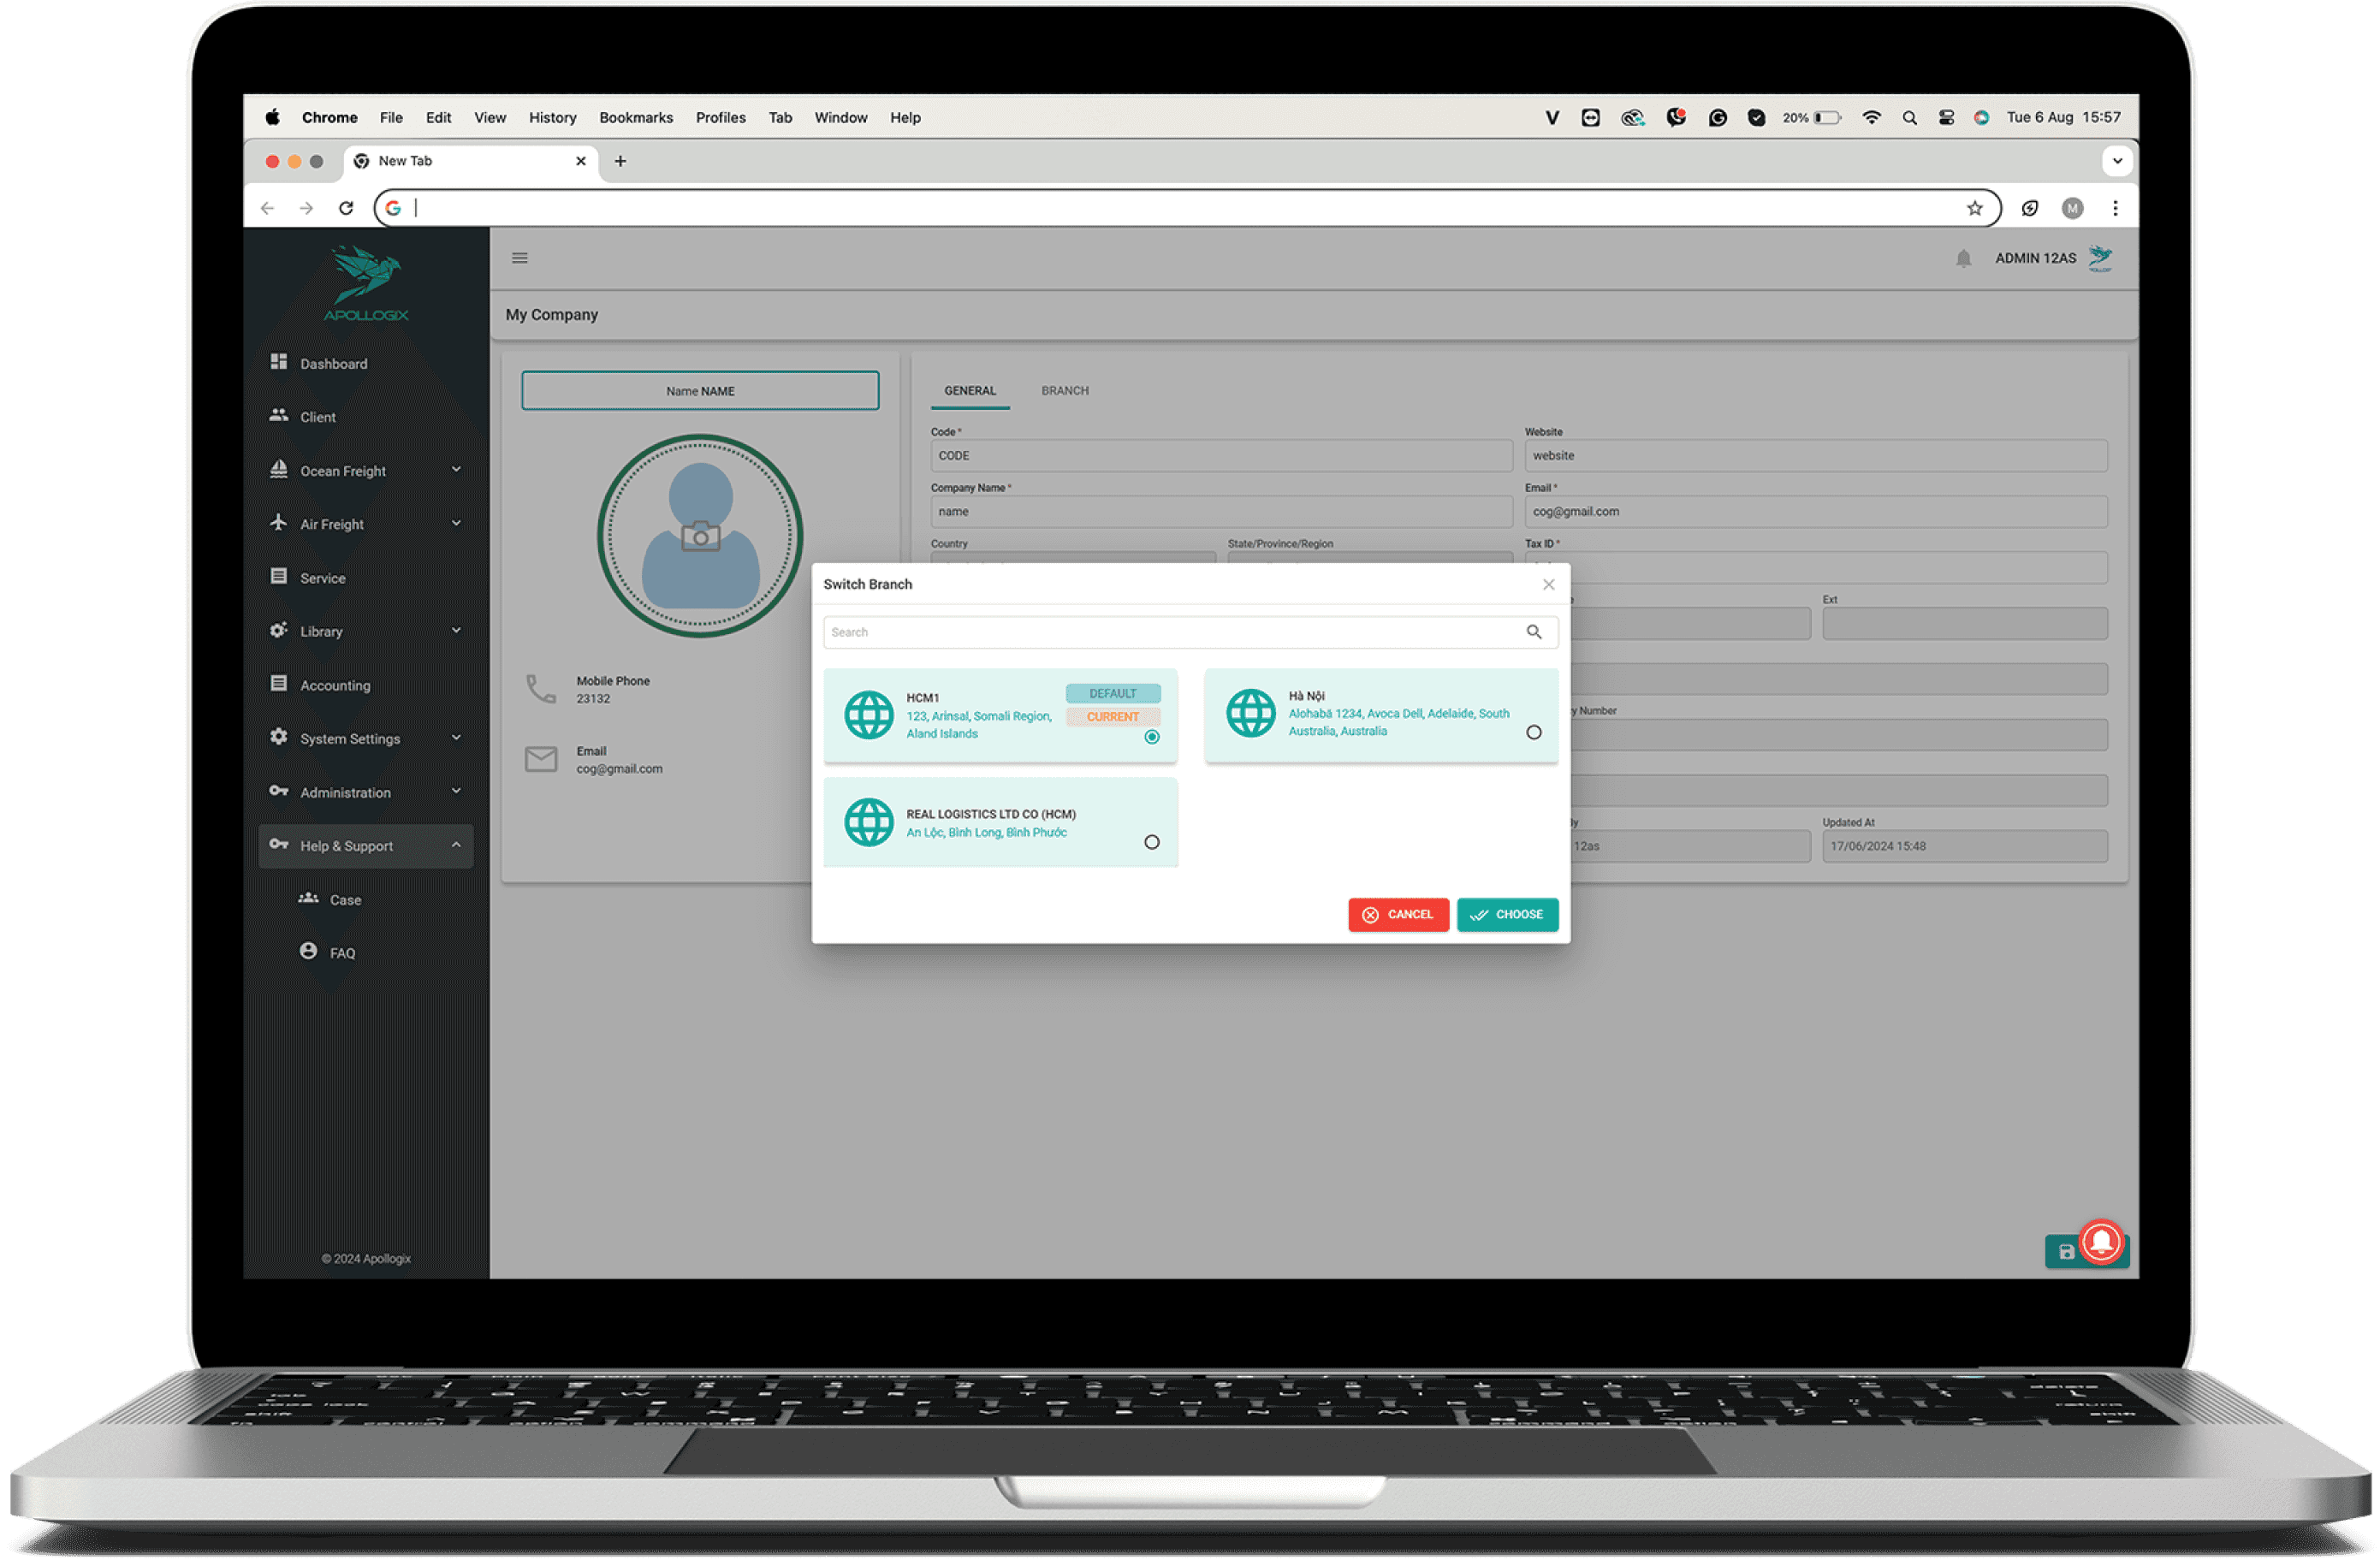Click the email envelope icon
Image resolution: width=2380 pixels, height=1566 pixels.
coord(541,760)
